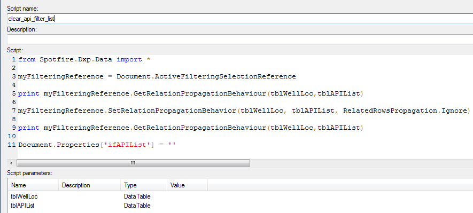Select the tblWellLoc parameter row
The height and width of the screenshot is (213, 473).
[x=240, y=197]
